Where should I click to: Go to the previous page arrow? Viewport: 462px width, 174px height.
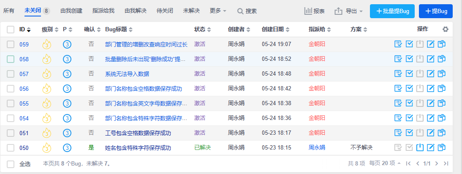(x=418, y=163)
